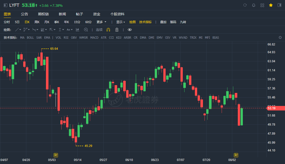Open the Gann fan tool dropdown
The width and height of the screenshot is (285, 164).
pos(44,30)
